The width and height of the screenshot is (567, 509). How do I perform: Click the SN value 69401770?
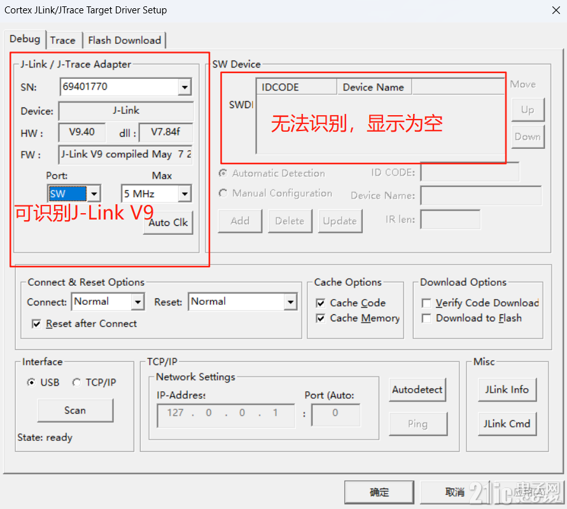(x=85, y=87)
